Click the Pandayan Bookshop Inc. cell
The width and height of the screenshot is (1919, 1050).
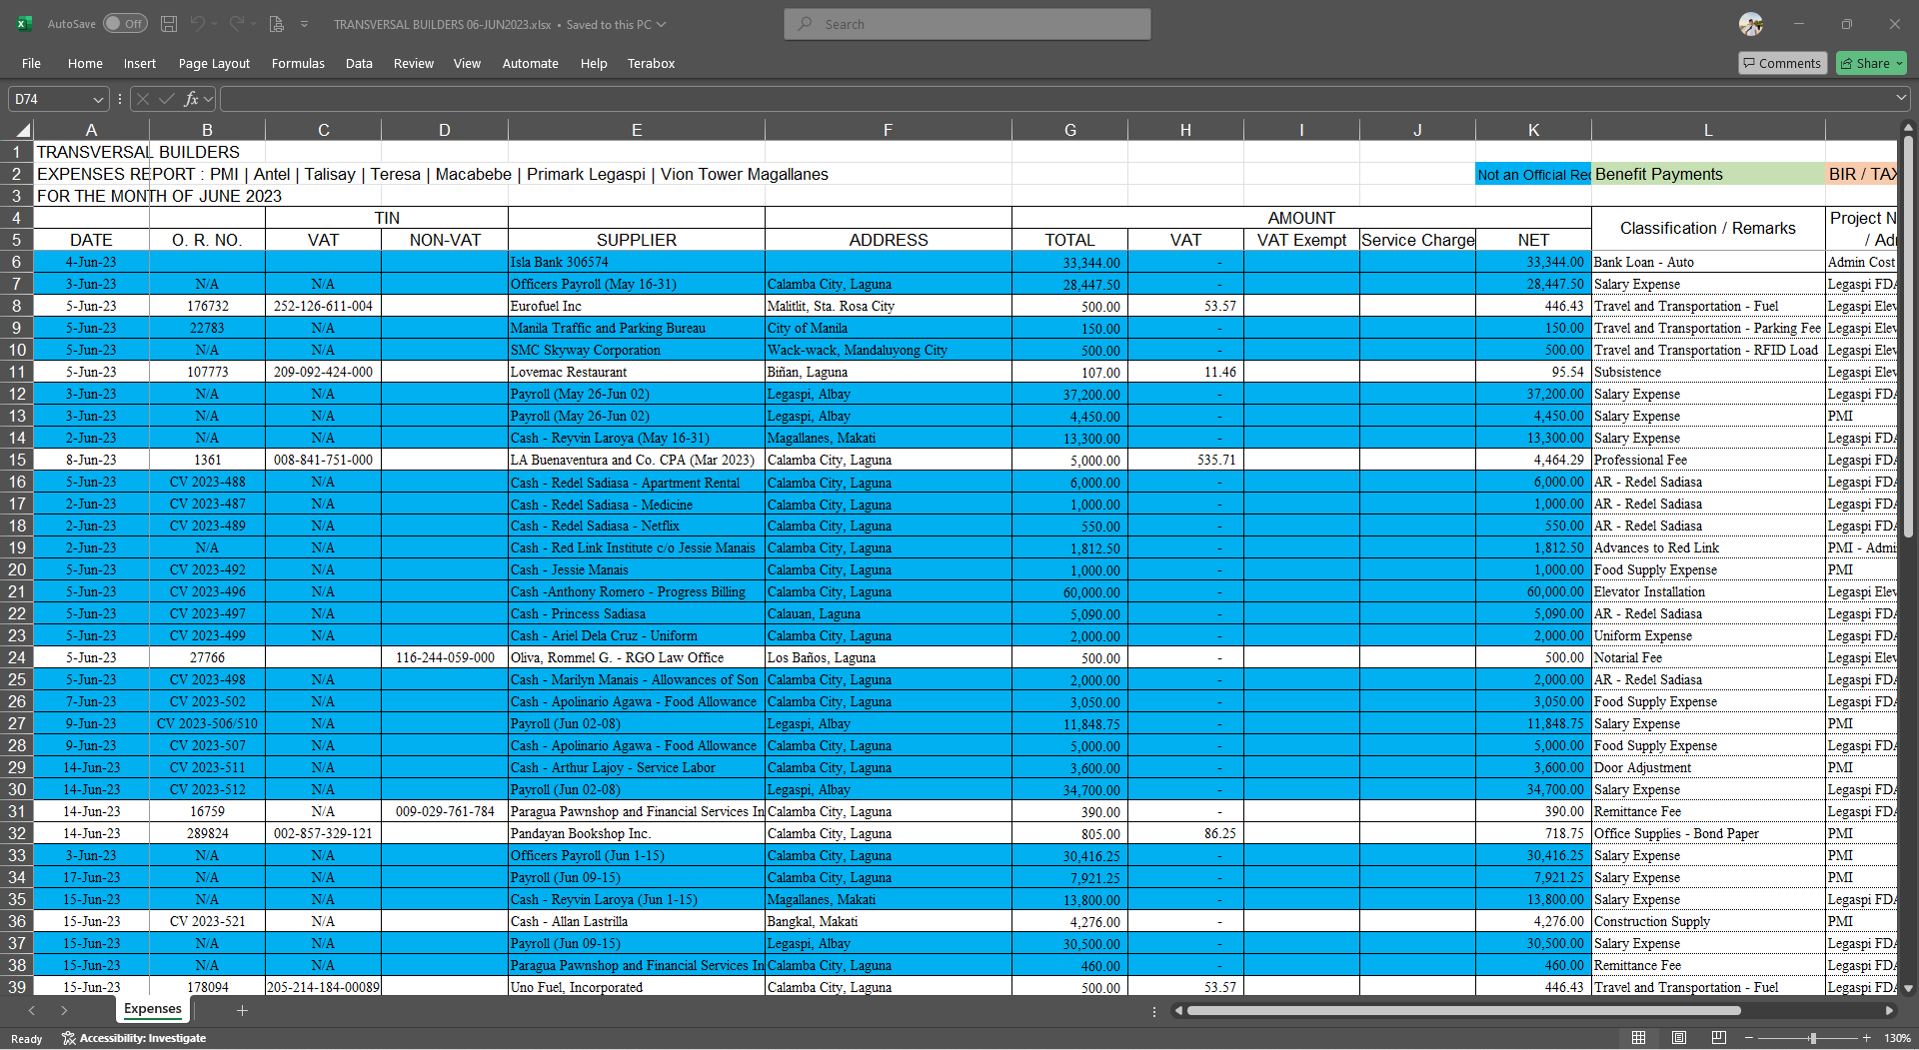(637, 833)
